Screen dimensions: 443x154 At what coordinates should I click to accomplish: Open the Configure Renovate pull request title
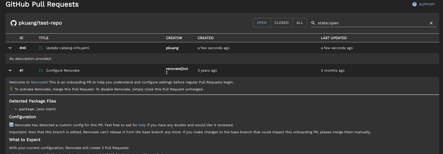pos(63,70)
